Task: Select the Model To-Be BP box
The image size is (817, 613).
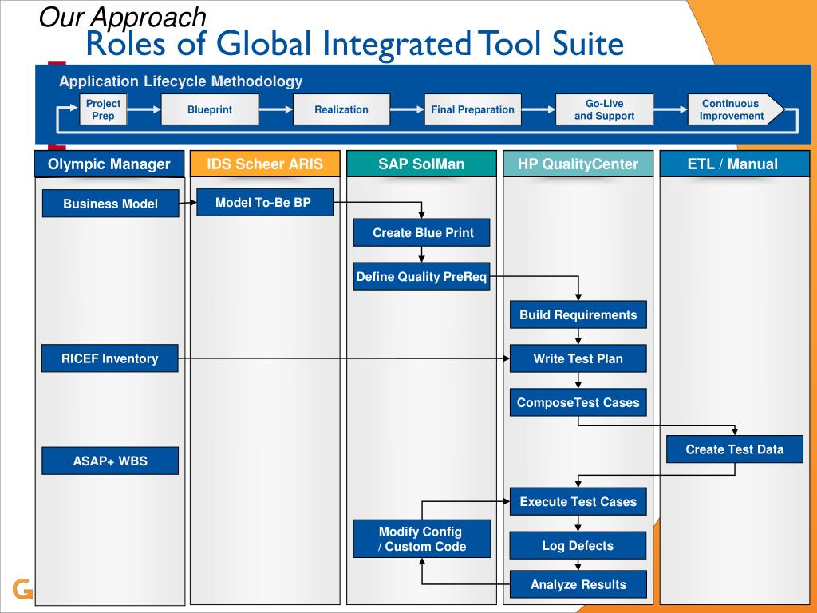Action: (265, 202)
